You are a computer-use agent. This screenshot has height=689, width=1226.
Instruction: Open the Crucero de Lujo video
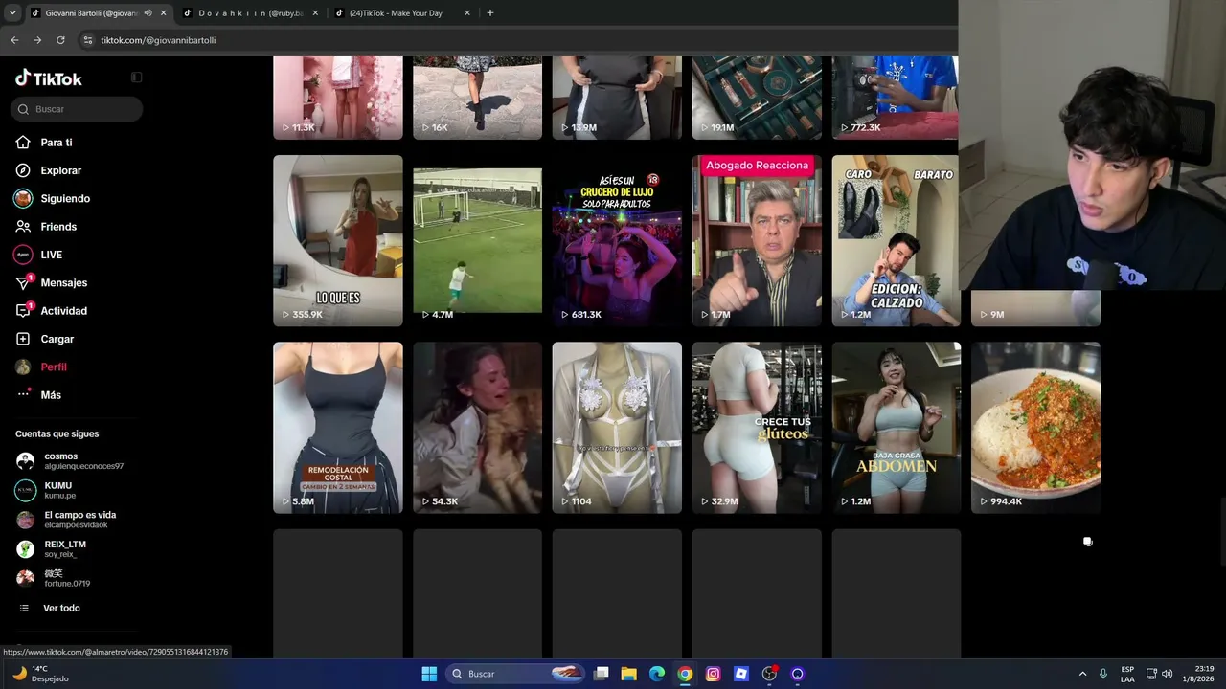coord(617,240)
